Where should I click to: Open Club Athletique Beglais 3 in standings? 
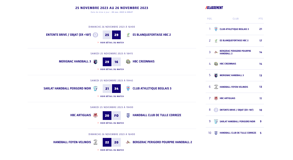pos(234,29)
